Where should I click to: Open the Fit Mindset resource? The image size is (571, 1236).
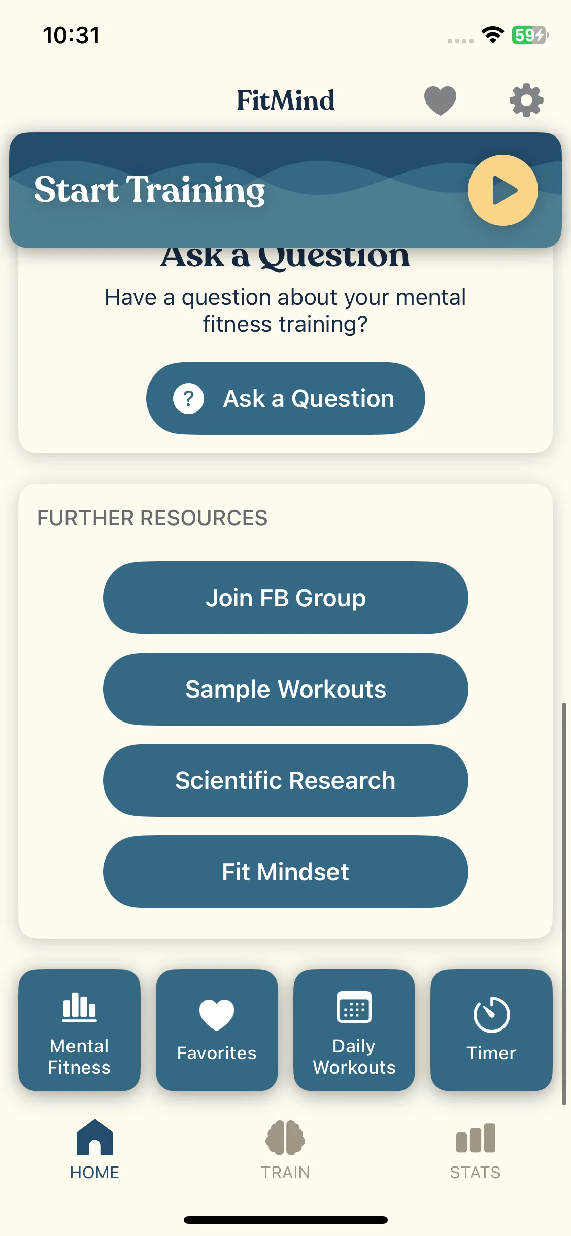click(286, 872)
